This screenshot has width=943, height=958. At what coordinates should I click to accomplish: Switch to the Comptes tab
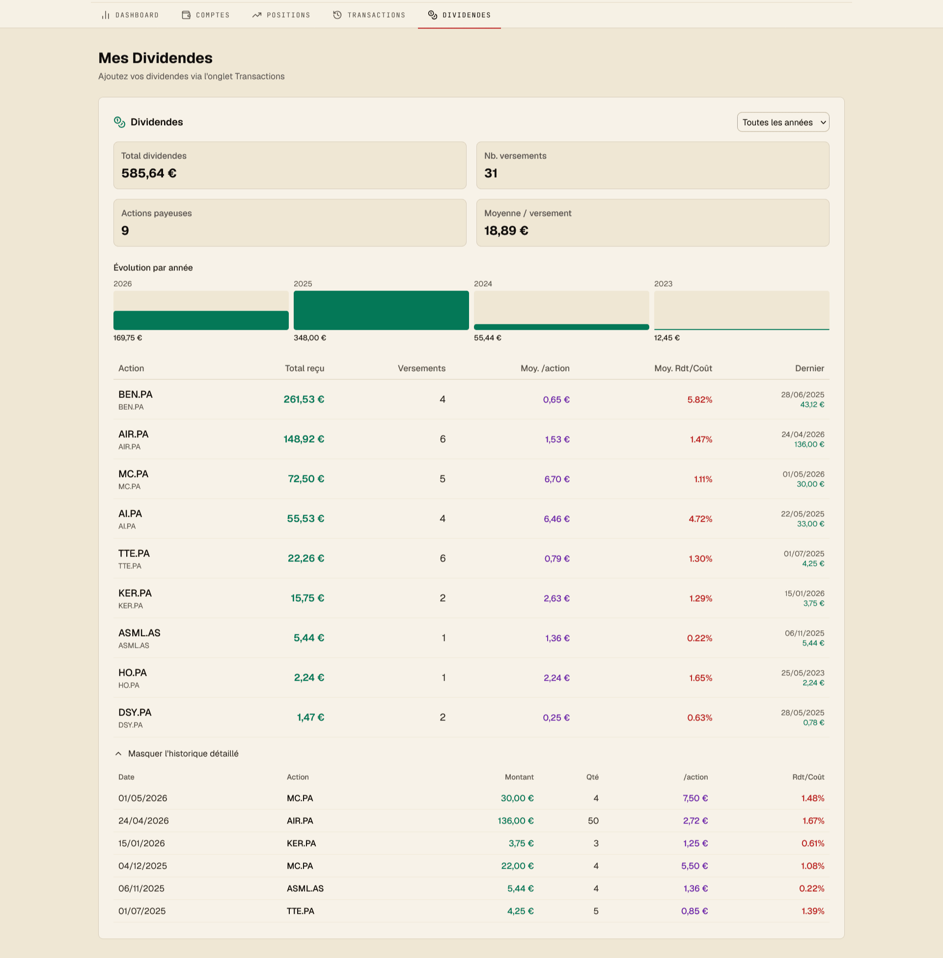206,15
